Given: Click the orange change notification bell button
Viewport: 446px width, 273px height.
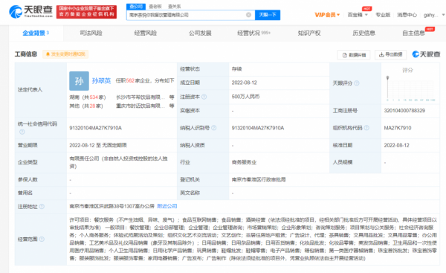Looking at the screenshot, I should (65, 54).
